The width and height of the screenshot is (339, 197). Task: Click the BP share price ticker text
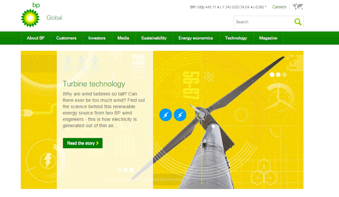pyautogui.click(x=228, y=7)
